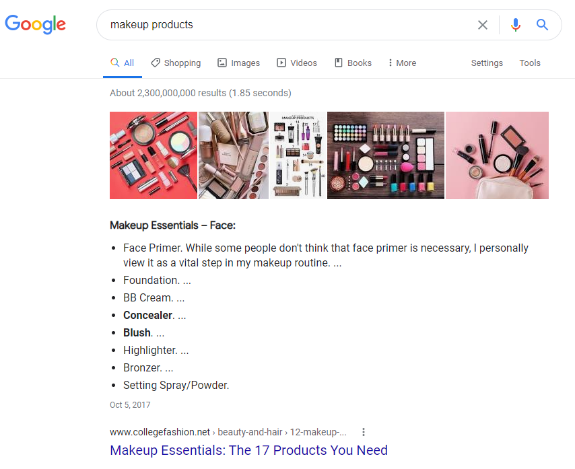Screen dimensions: 575x469
Task: Open the Settings menu
Action: point(487,63)
